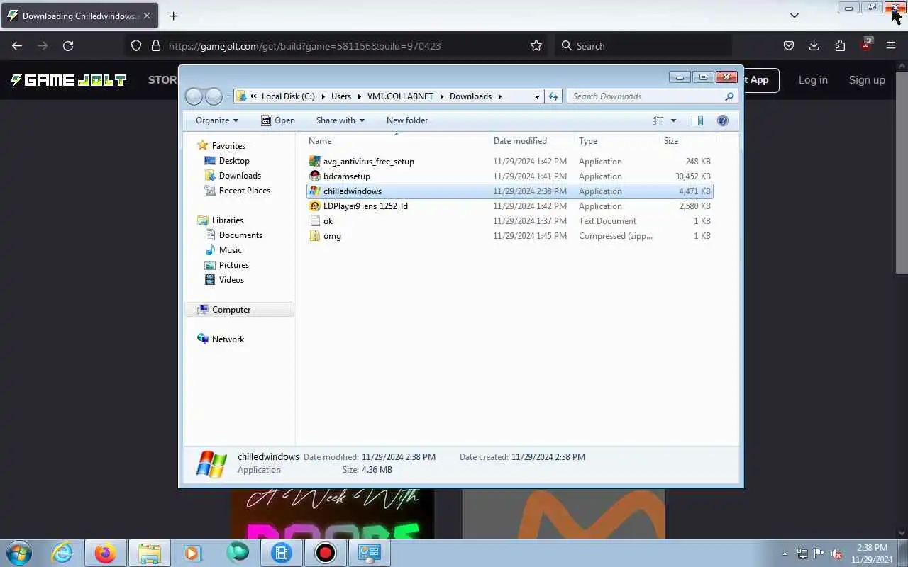
Task: Click the Open toolbar button
Action: pyautogui.click(x=278, y=120)
